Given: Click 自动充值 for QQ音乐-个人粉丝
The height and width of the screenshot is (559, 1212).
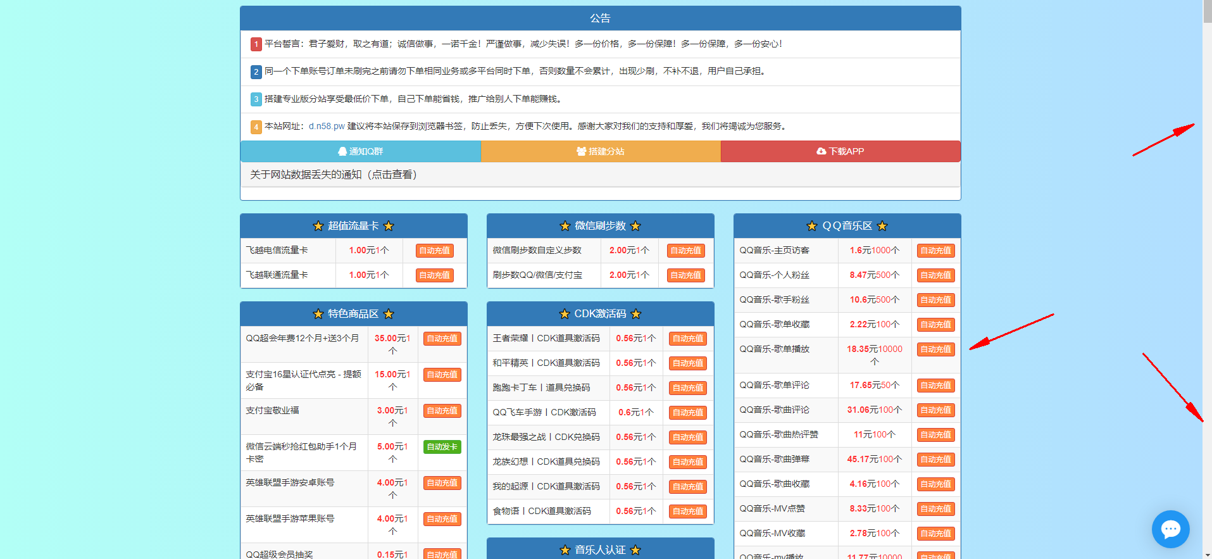Looking at the screenshot, I should coord(936,275).
